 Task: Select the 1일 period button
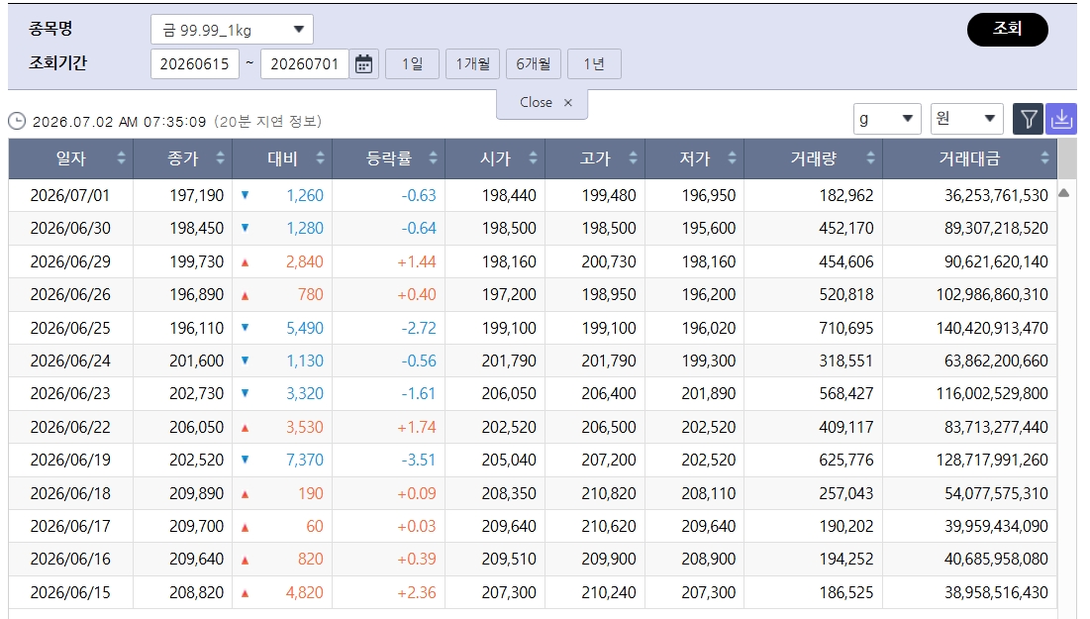point(412,64)
